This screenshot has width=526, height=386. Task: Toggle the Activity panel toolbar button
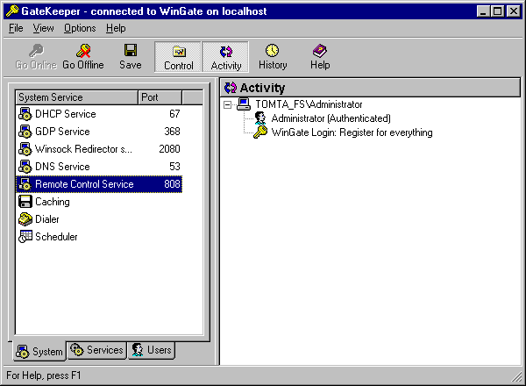[226, 57]
